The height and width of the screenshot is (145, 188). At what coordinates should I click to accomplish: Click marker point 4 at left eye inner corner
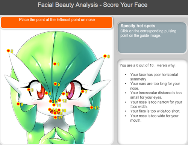pos(46,93)
